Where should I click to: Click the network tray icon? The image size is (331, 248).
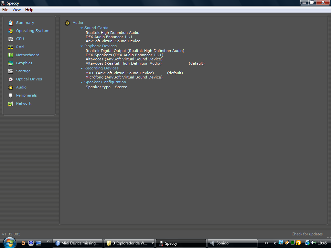307,243
